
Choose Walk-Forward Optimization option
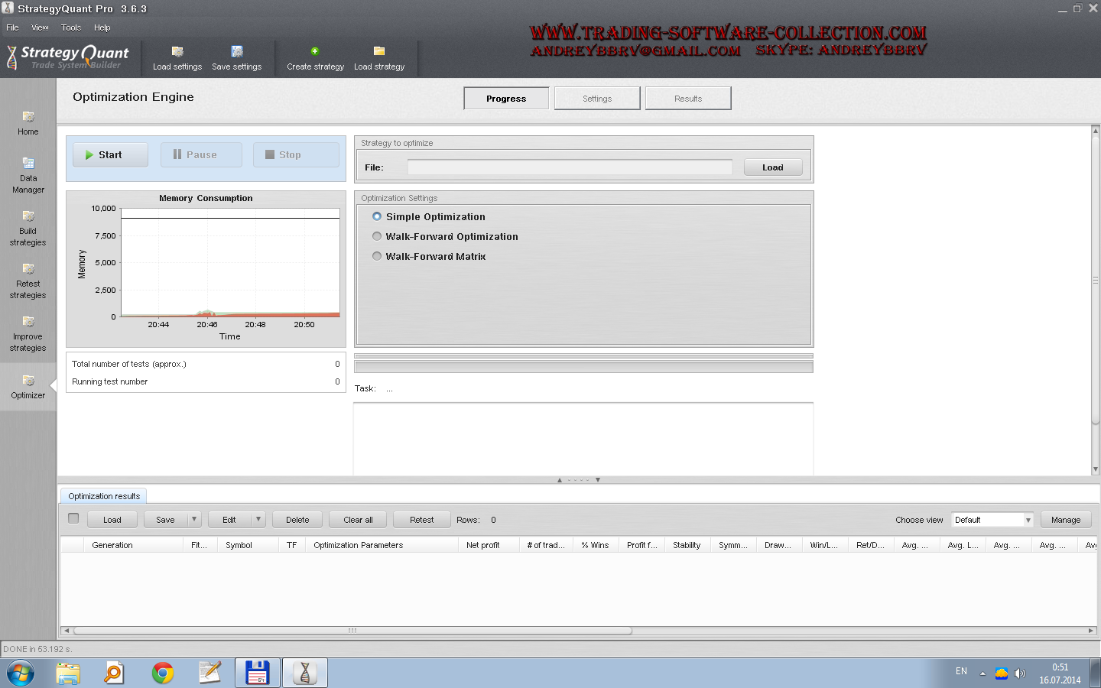pyautogui.click(x=377, y=236)
